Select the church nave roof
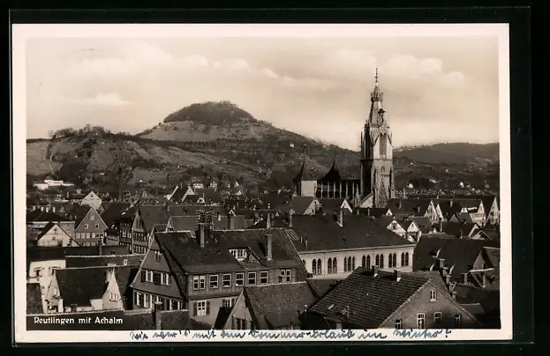The width and height of the screenshot is (550, 356). [x=336, y=173]
